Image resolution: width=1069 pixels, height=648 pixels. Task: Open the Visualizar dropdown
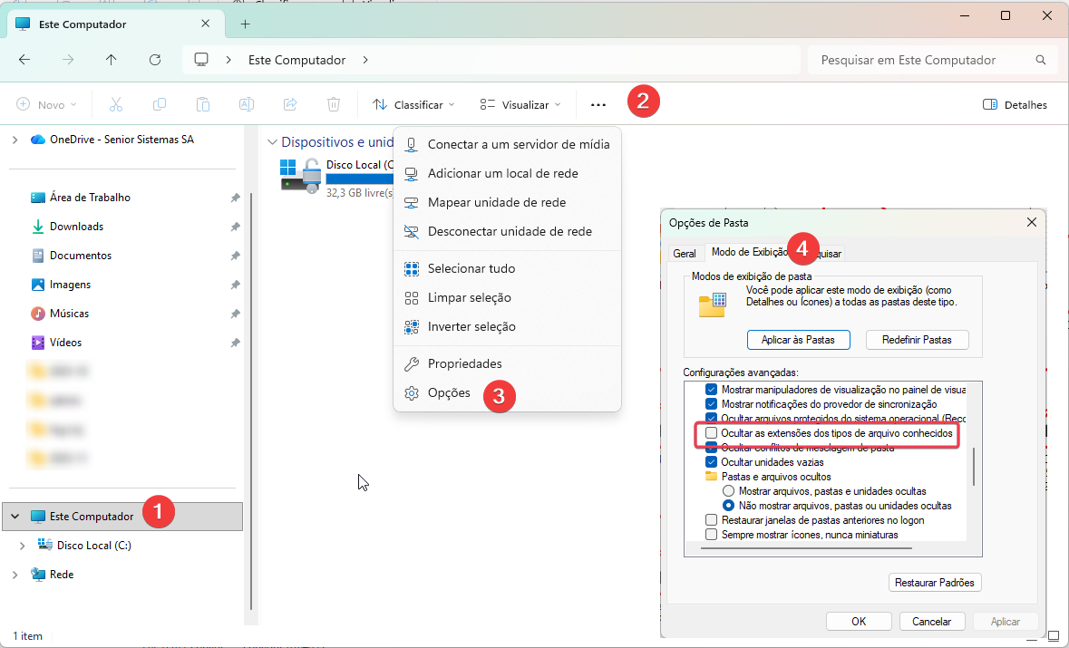[520, 104]
